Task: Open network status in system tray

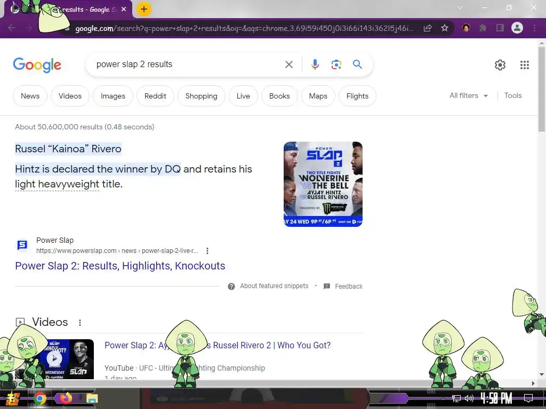Action: coord(456,398)
